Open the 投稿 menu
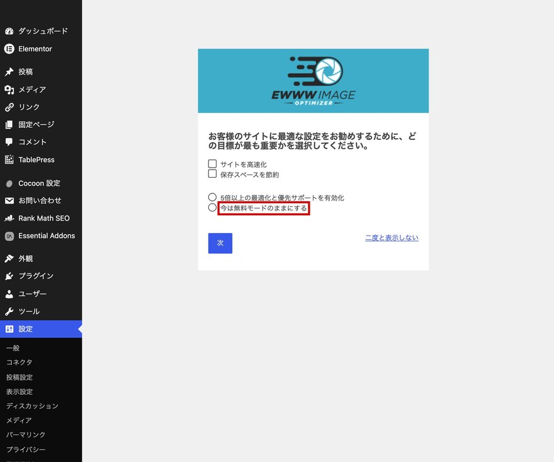This screenshot has width=554, height=462. pyautogui.click(x=41, y=72)
